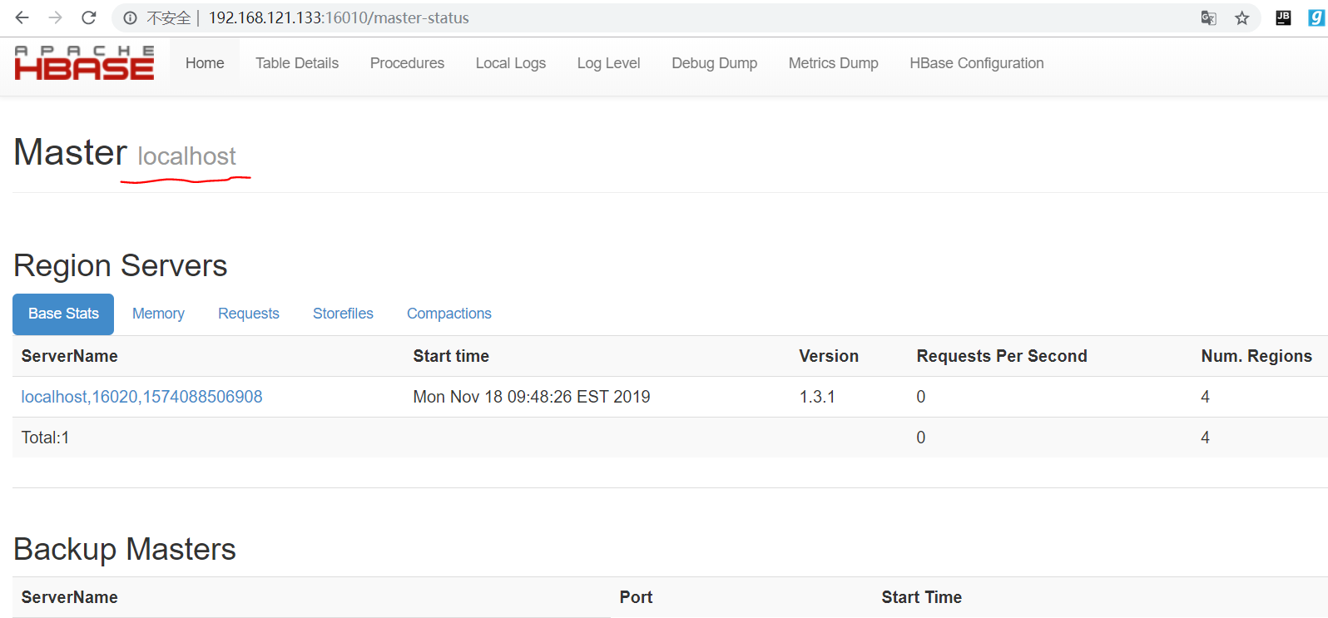Click the browser back arrow

(22, 17)
